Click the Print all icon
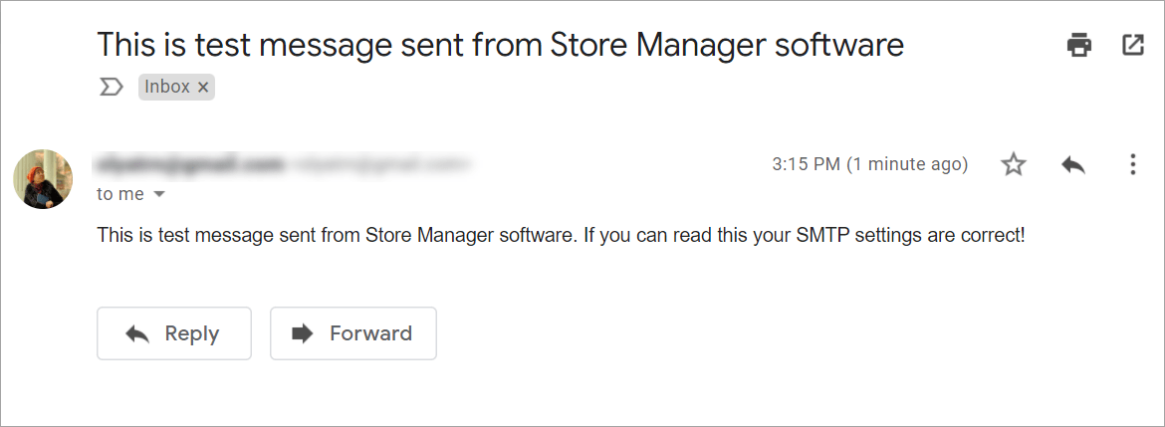Screen dimensions: 1165x427 (1078, 45)
